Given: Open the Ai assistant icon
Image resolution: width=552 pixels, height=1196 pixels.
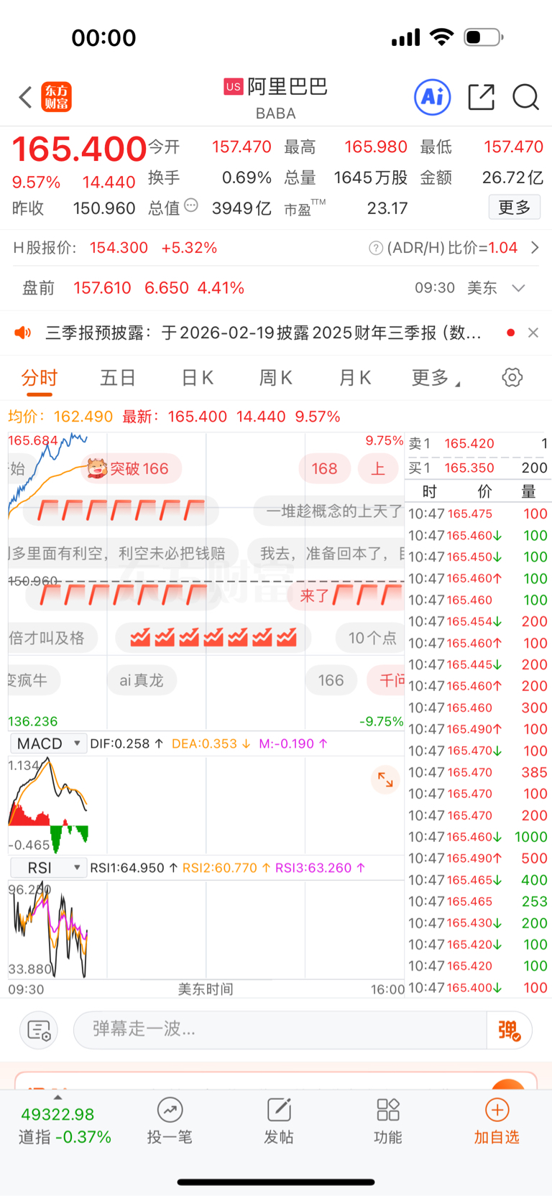Looking at the screenshot, I should (x=433, y=97).
